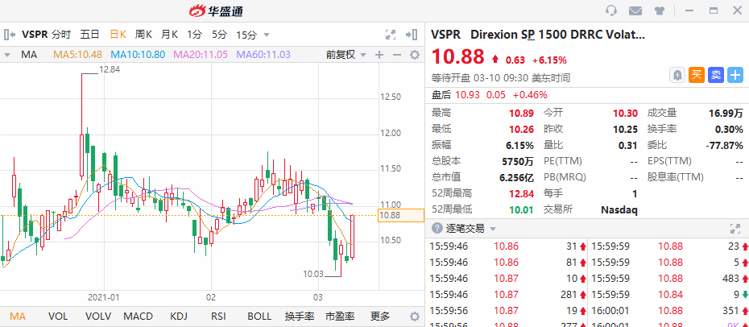Open chart settings gear icon

[x=415, y=55]
